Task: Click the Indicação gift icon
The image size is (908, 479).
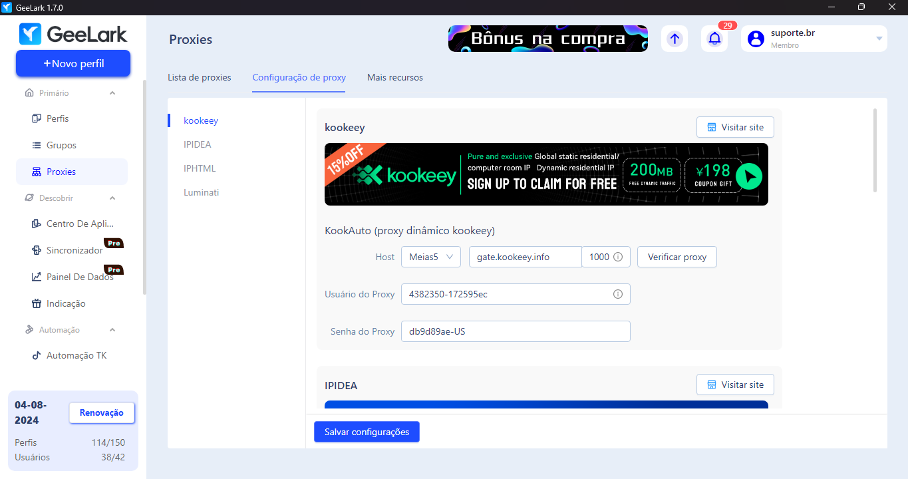Action: [x=37, y=303]
